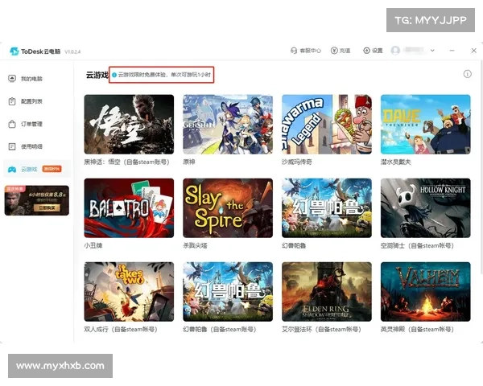Open Slay the Spire game thumbnail

tap(228, 208)
